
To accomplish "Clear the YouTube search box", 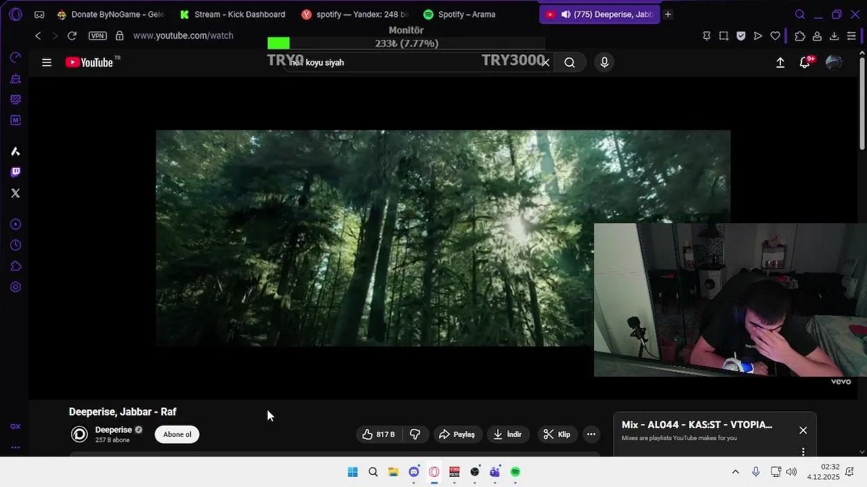I will 545,62.
